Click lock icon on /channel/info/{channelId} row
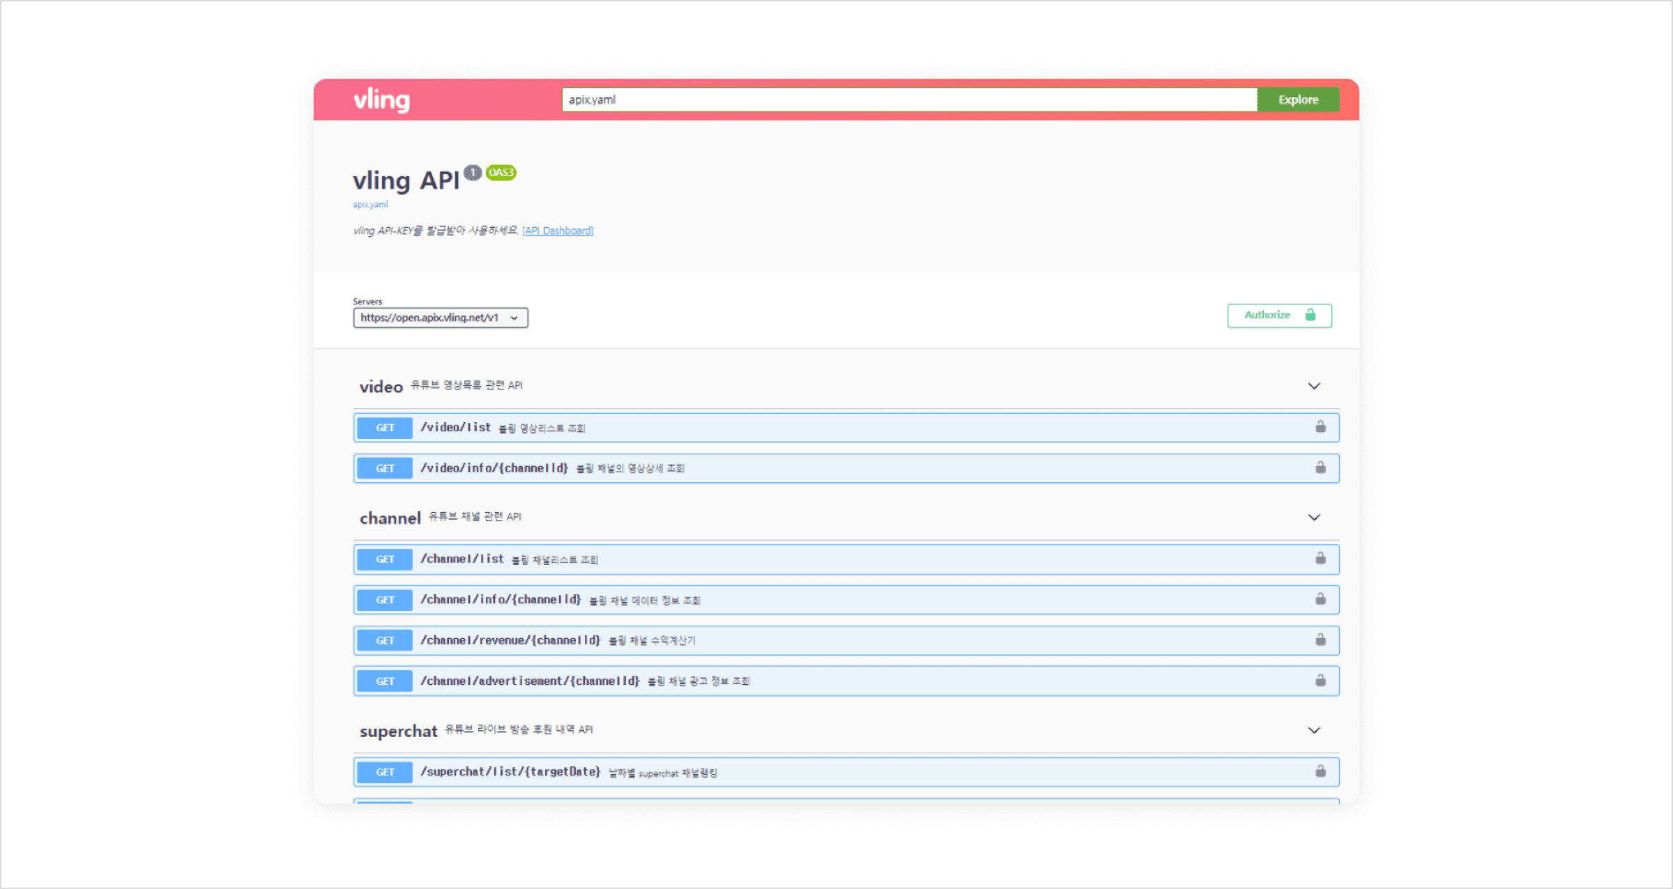 click(1320, 599)
